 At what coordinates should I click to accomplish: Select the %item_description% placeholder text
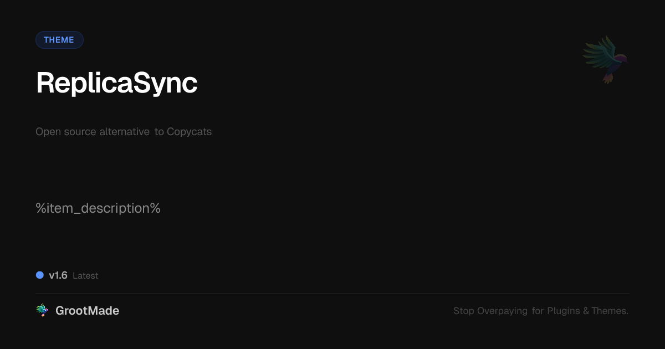[98, 208]
